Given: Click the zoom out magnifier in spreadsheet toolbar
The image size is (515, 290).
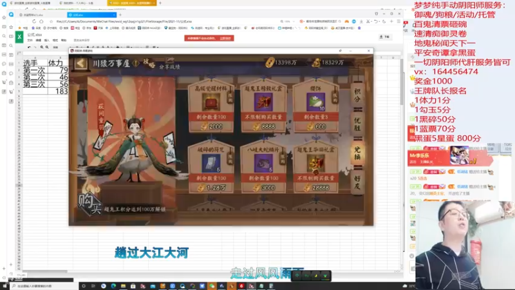Looking at the screenshot, I should (x=47, y=47).
